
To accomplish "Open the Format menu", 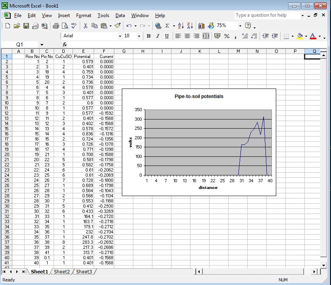I will coord(84,15).
